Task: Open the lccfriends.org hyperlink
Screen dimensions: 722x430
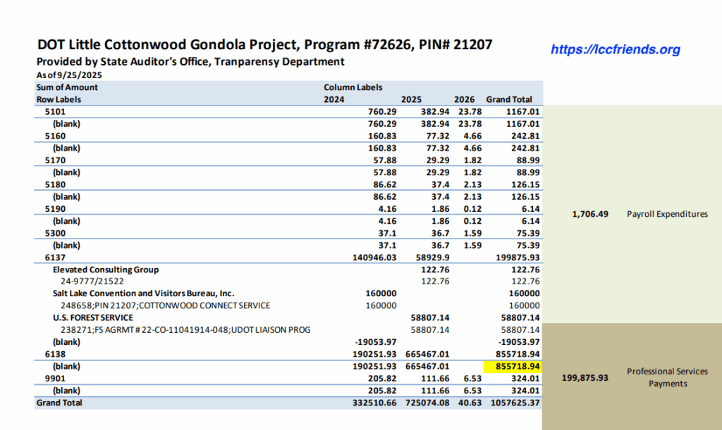Action: tap(615, 49)
